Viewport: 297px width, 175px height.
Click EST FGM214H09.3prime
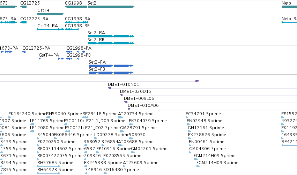pos(217,163)
